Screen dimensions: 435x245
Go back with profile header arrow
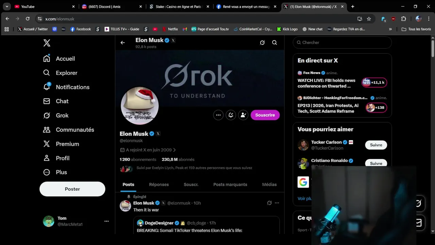tap(123, 43)
